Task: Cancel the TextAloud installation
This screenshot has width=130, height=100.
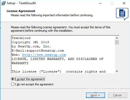Action: click(x=117, y=95)
